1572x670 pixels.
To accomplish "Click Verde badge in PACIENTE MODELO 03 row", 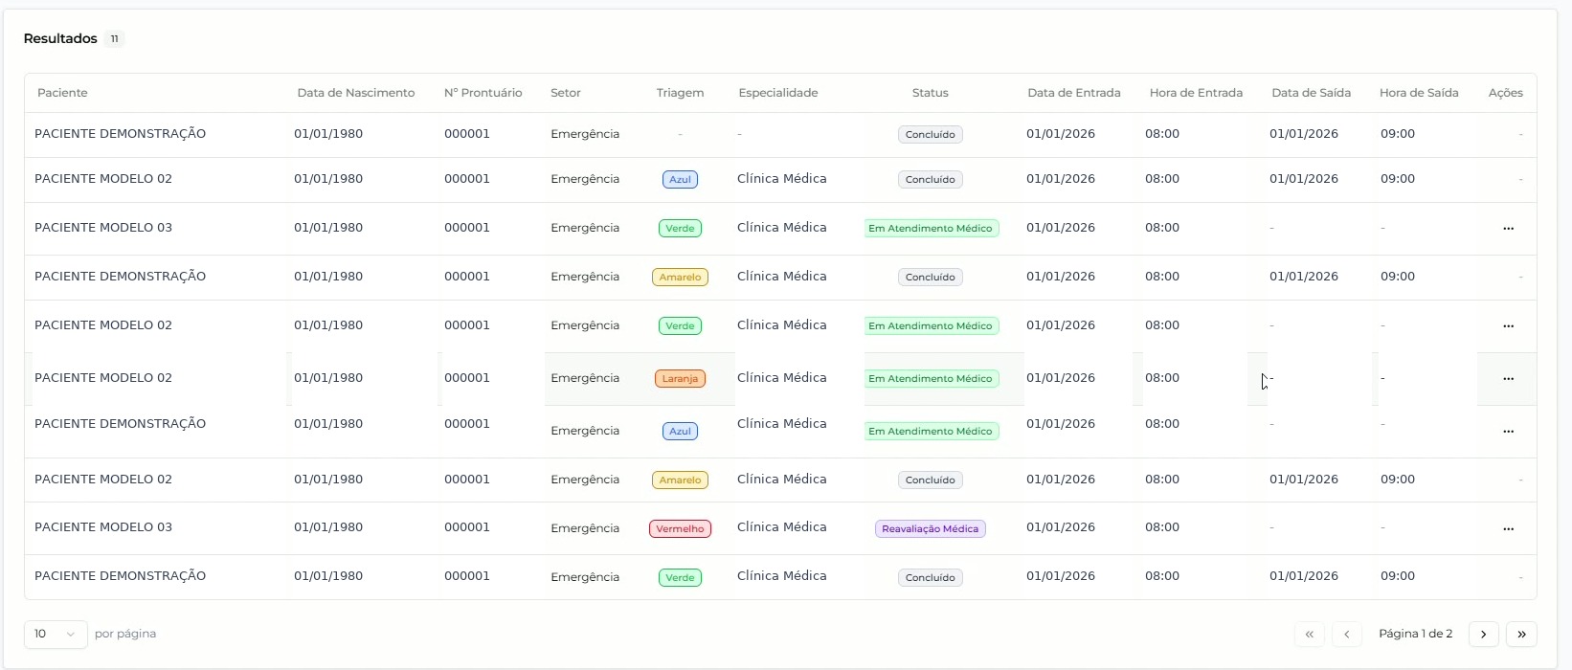I will click(680, 229).
